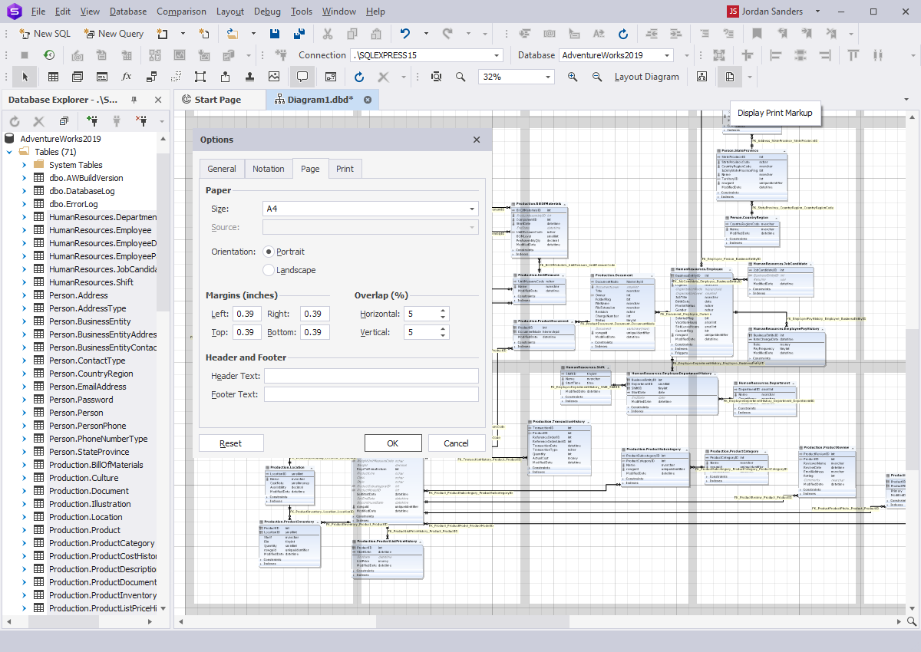Click the Footer Text input field
921x652 pixels.
pyautogui.click(x=371, y=394)
